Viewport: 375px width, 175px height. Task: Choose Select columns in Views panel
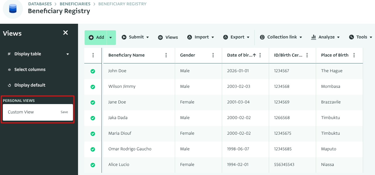point(30,70)
